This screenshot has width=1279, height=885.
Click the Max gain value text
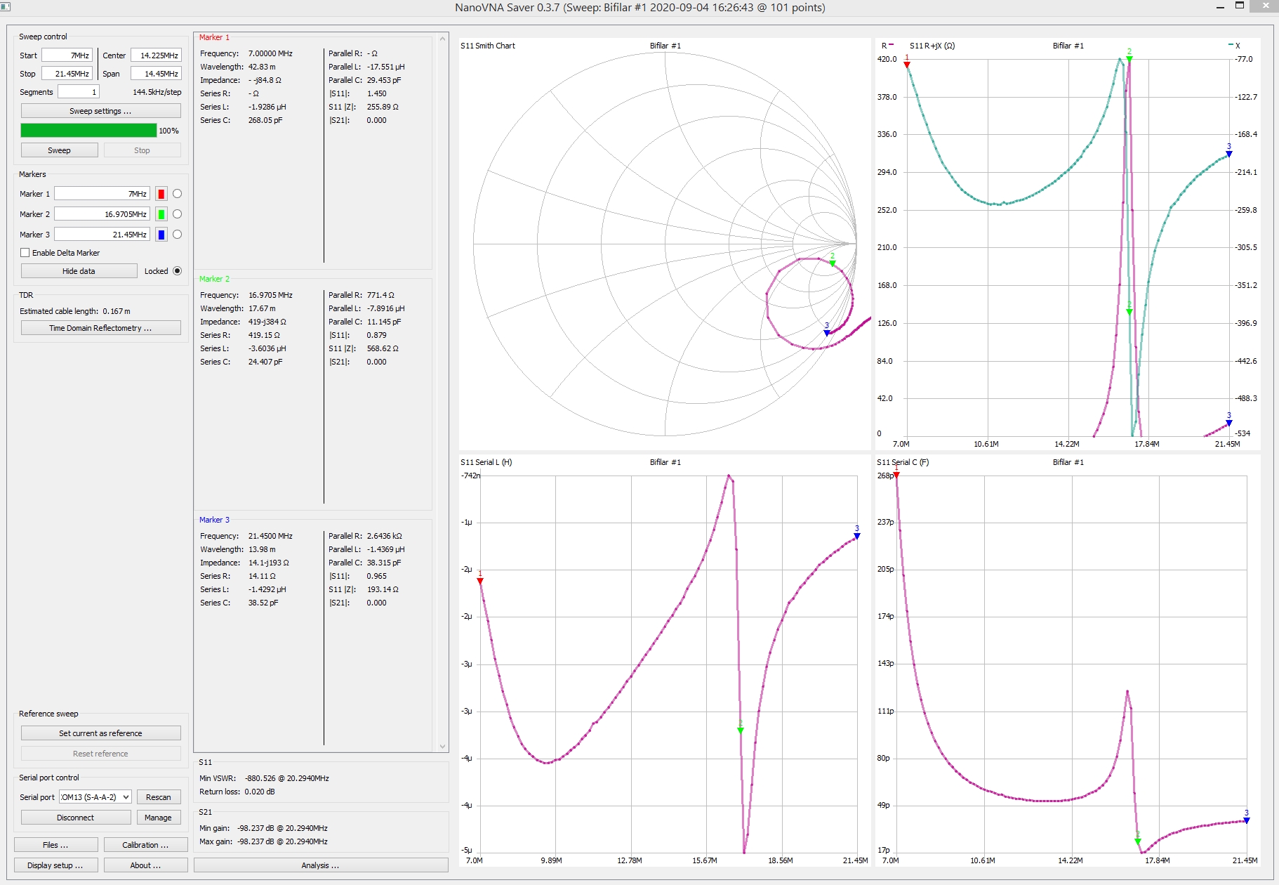282,841
